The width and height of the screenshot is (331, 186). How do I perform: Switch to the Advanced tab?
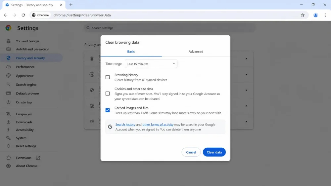click(x=196, y=52)
